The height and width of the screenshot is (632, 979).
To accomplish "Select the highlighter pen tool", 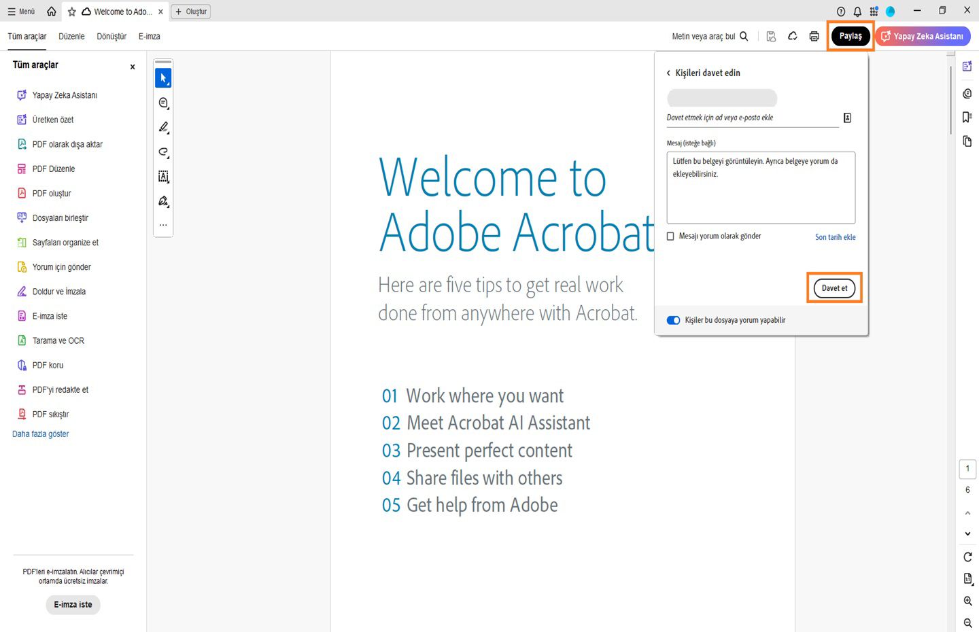I will (163, 128).
